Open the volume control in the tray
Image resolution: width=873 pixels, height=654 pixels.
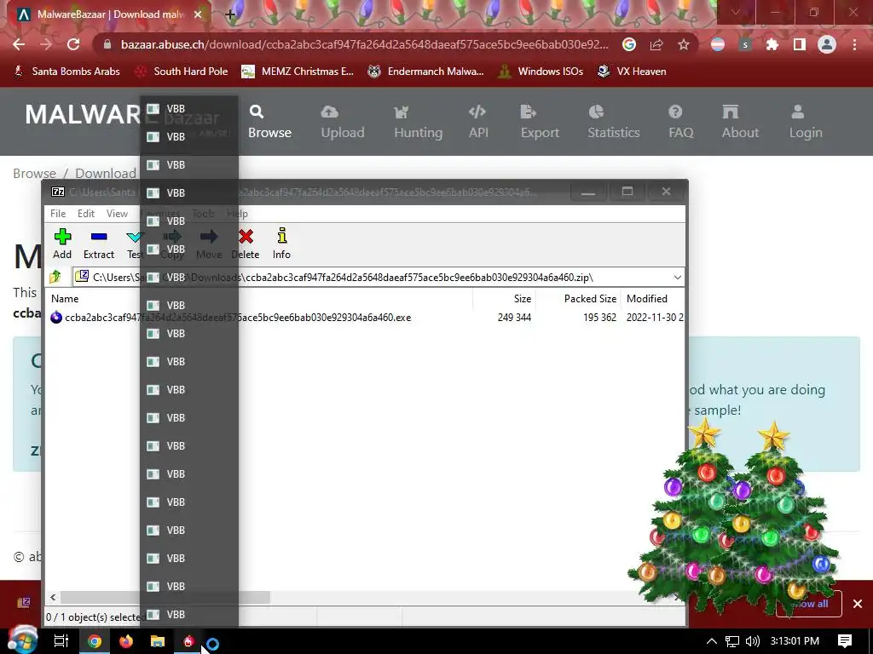[752, 641]
